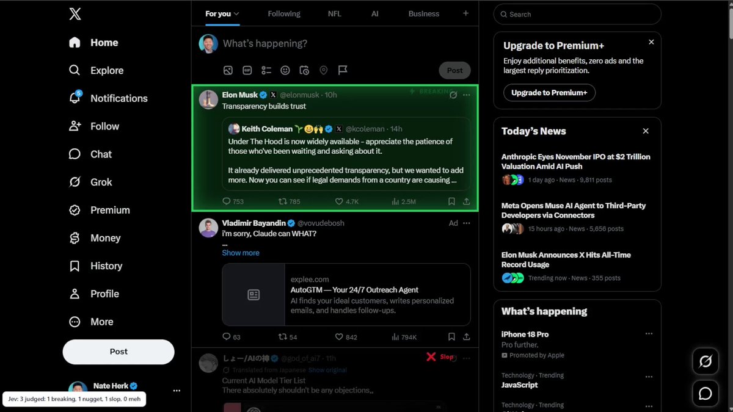Click the large Post button in the sidebar
Image resolution: width=733 pixels, height=412 pixels.
tap(119, 352)
